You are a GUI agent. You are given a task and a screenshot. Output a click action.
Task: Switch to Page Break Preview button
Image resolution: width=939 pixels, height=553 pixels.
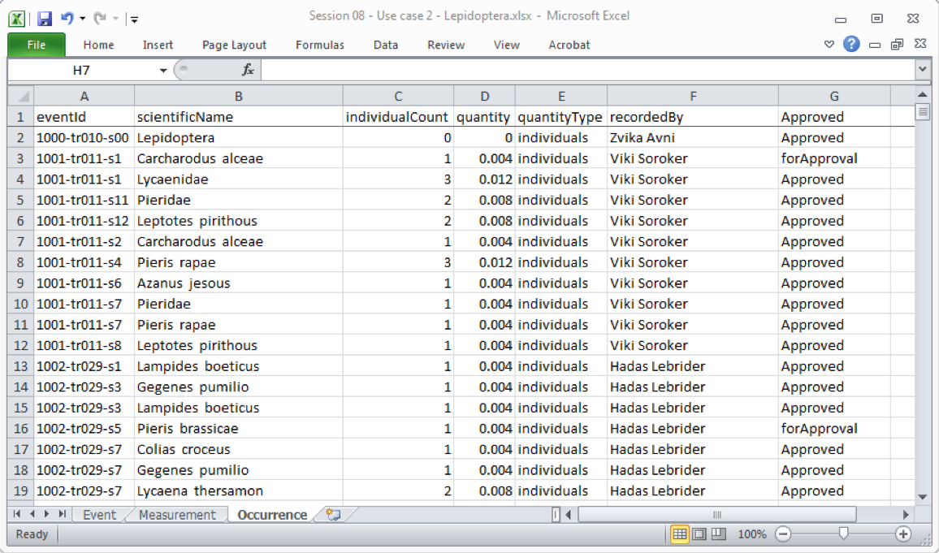718,534
